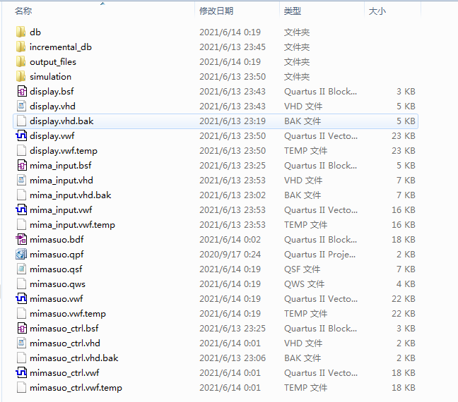The width and height of the screenshot is (458, 402).
Task: Click the mimasuo_ctrl.bsf block symbol icon
Action: (21, 329)
